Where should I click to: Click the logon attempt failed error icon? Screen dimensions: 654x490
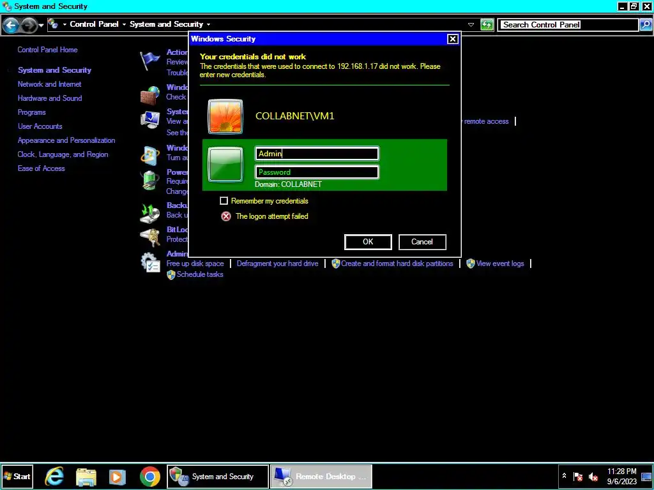[x=226, y=216]
